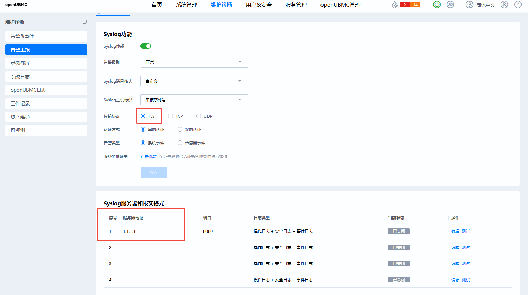Toggle the Syslog使能 switch
Image resolution: width=528 pixels, height=295 pixels.
[146, 46]
